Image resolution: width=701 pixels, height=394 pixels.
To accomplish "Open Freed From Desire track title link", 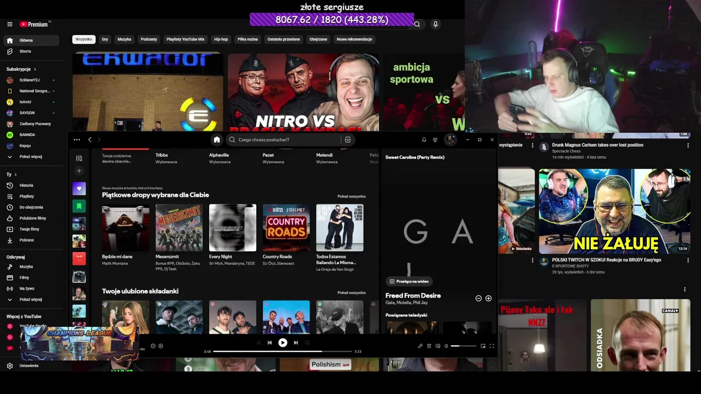I will coord(413,296).
